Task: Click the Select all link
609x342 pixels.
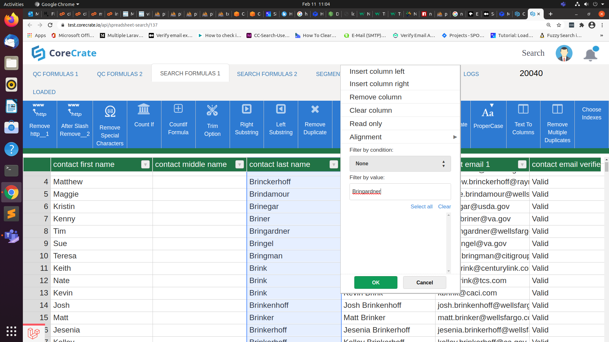Action: [x=421, y=206]
